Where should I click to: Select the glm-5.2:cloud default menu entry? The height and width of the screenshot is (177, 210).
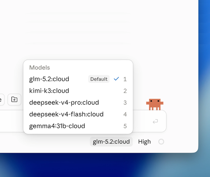click(78, 79)
